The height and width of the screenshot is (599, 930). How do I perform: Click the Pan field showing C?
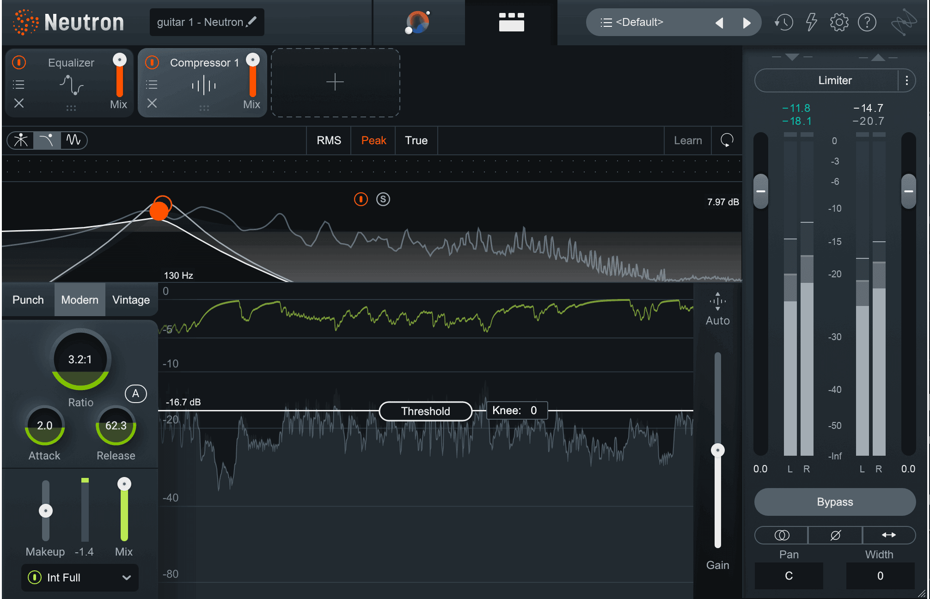[x=789, y=576]
